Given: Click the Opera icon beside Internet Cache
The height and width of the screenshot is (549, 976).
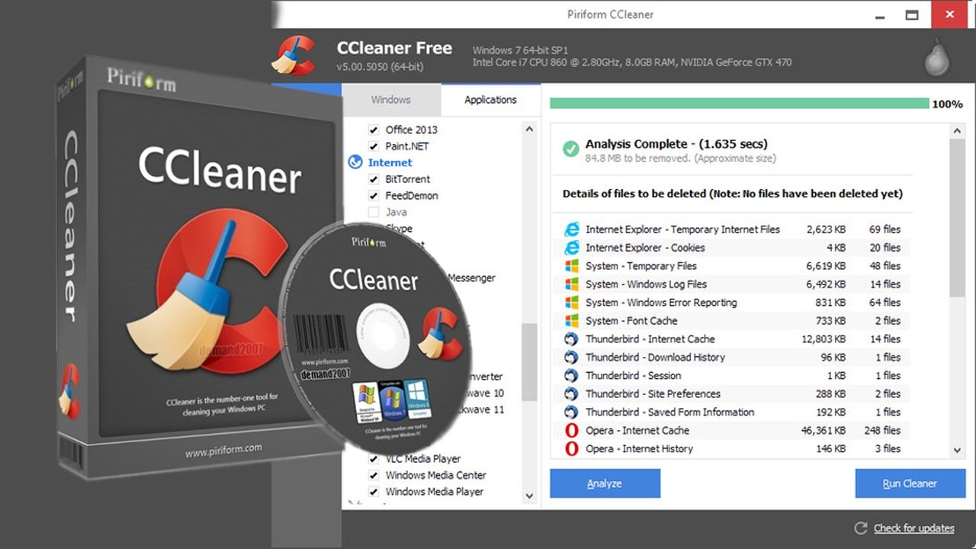Looking at the screenshot, I should tap(571, 431).
